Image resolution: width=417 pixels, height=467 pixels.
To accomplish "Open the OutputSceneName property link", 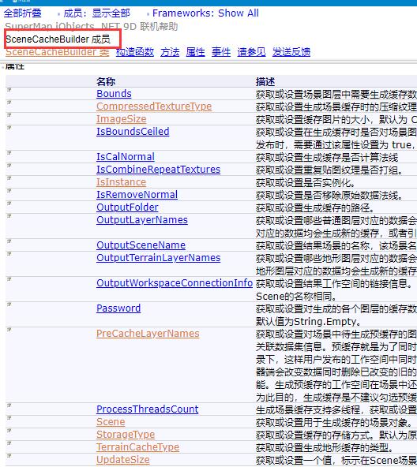I will tap(141, 245).
